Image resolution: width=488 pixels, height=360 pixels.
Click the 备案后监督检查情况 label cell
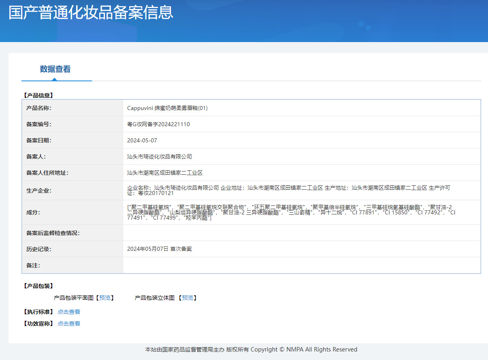click(72, 233)
